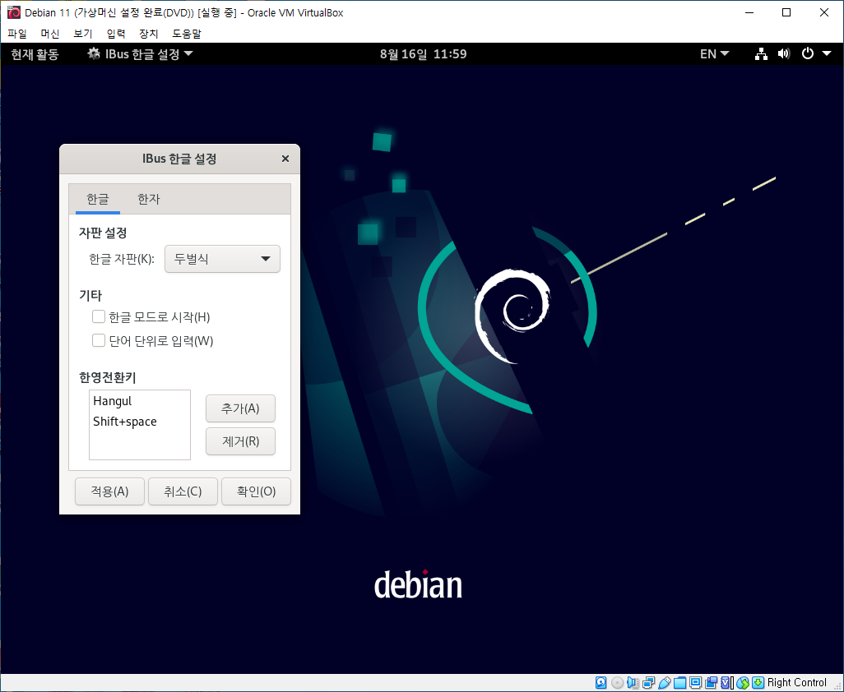
Task: Click the Right Control host key label
Action: [x=796, y=683]
